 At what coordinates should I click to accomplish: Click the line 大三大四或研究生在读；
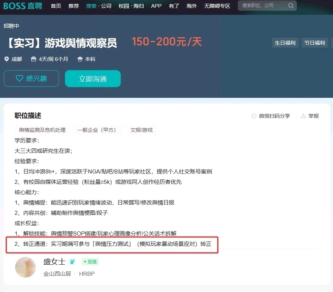coord(43,151)
